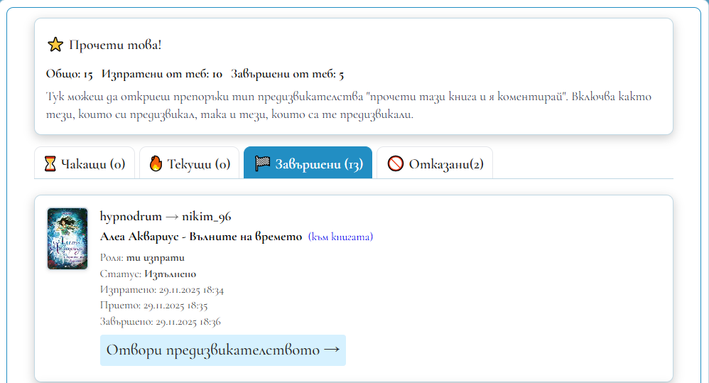Switch to the Текущи (0) tab
709x383 pixels.
[x=190, y=163]
